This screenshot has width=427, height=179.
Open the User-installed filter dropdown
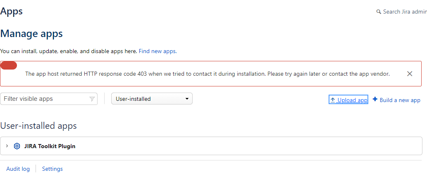pyautogui.click(x=152, y=99)
